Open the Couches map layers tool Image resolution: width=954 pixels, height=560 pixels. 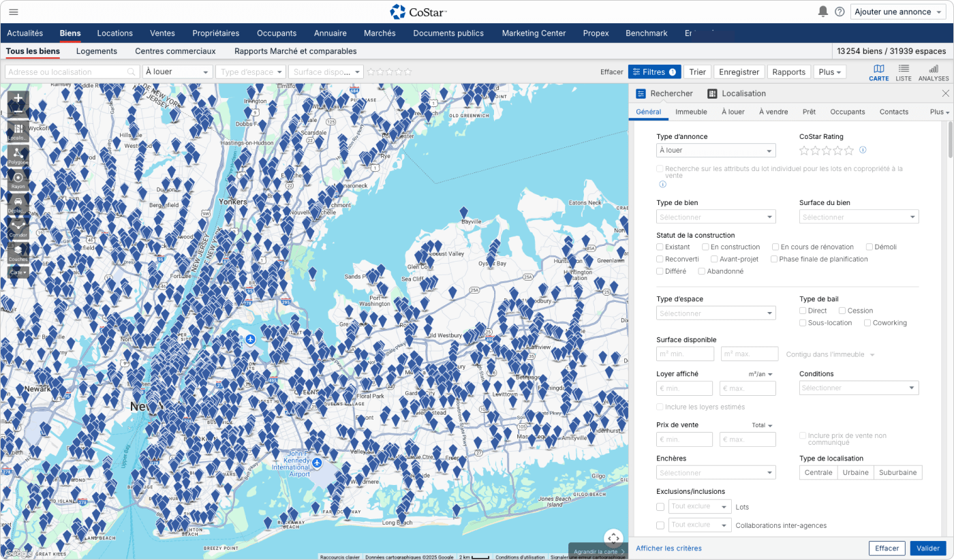[x=18, y=252]
